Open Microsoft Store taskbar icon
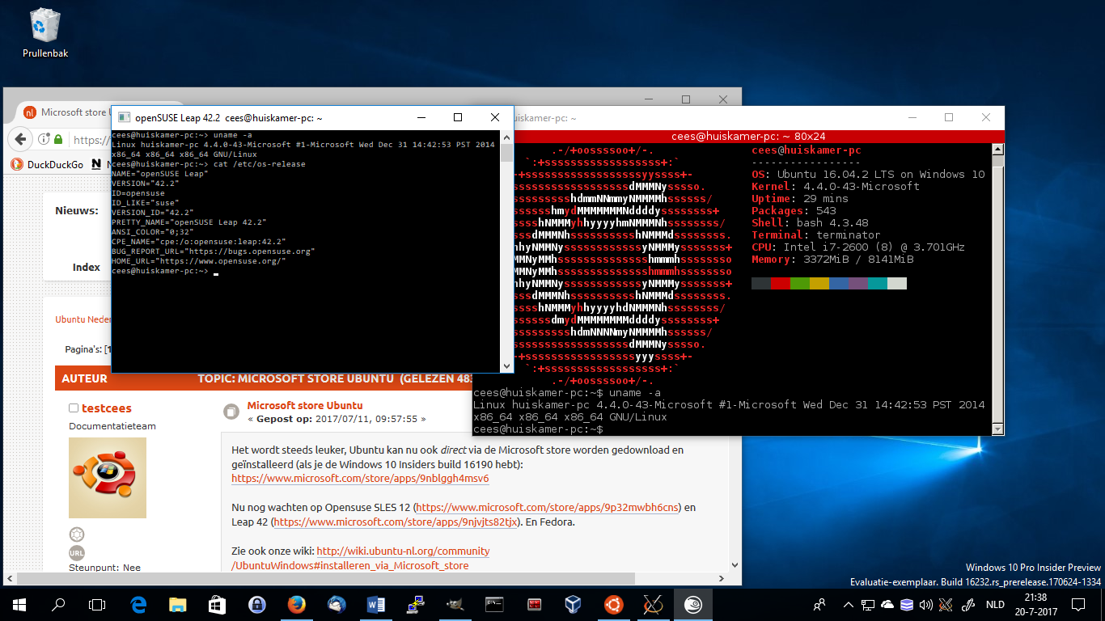 coord(217,604)
